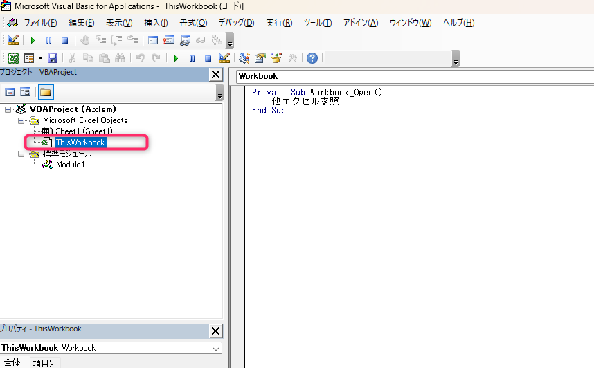
Task: Click Run Sub green arrow in Standard toolbar
Action: point(176,58)
